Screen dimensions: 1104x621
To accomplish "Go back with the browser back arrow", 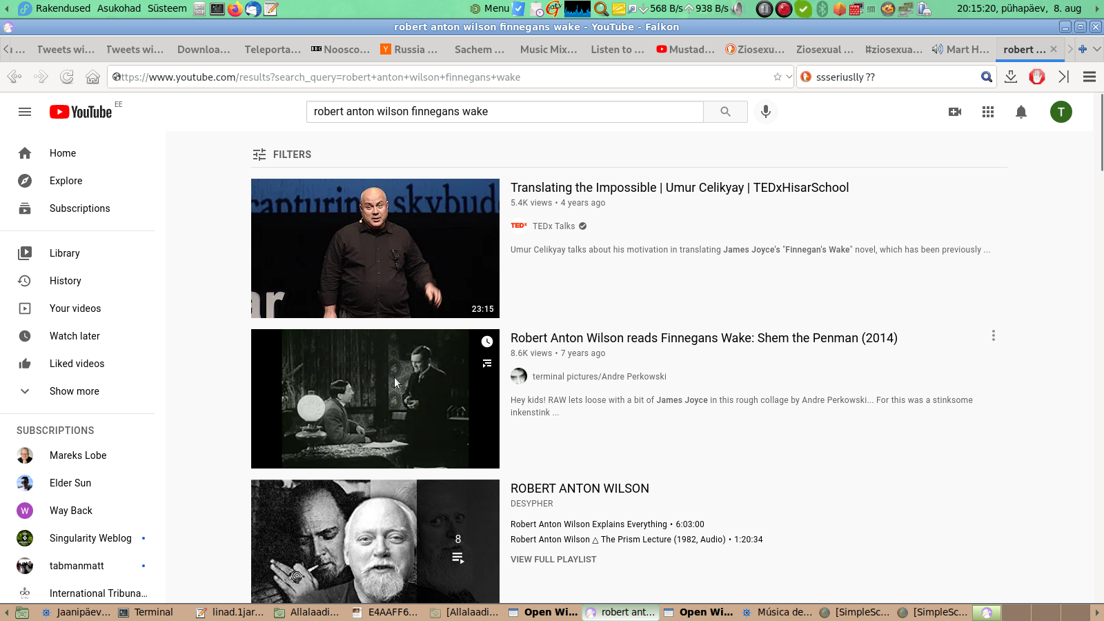I will pyautogui.click(x=14, y=77).
